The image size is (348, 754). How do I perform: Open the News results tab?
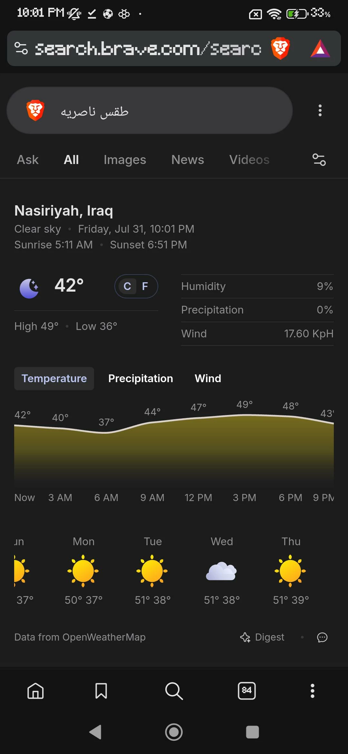[x=188, y=160]
